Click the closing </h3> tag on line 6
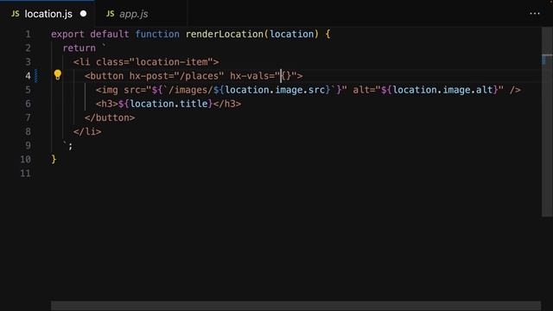The height and width of the screenshot is (311, 553). pos(227,104)
